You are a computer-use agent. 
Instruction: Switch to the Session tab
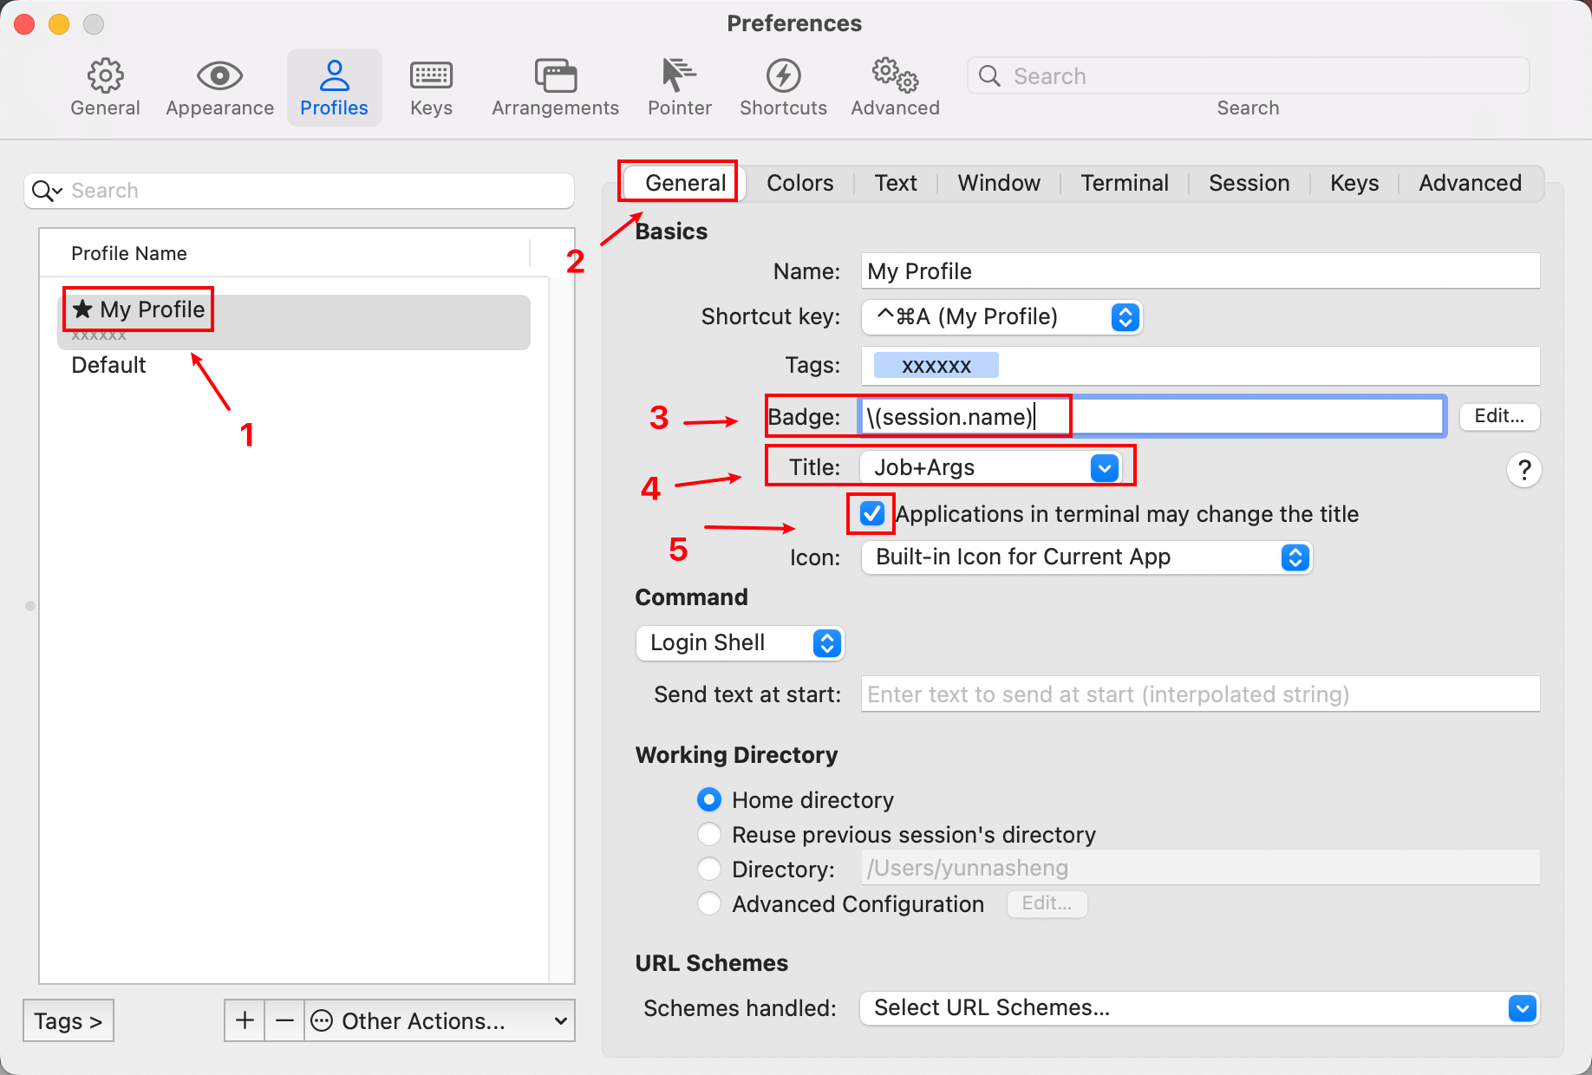click(x=1249, y=183)
